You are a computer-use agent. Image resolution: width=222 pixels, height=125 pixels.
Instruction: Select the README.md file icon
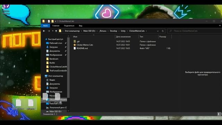[x=75, y=48]
